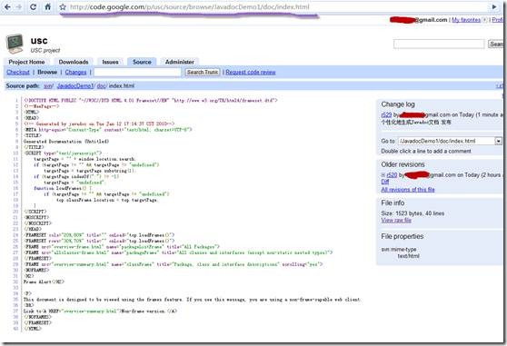The image size is (507, 346).
Task: Open the Project Home tab
Action: pyautogui.click(x=26, y=62)
